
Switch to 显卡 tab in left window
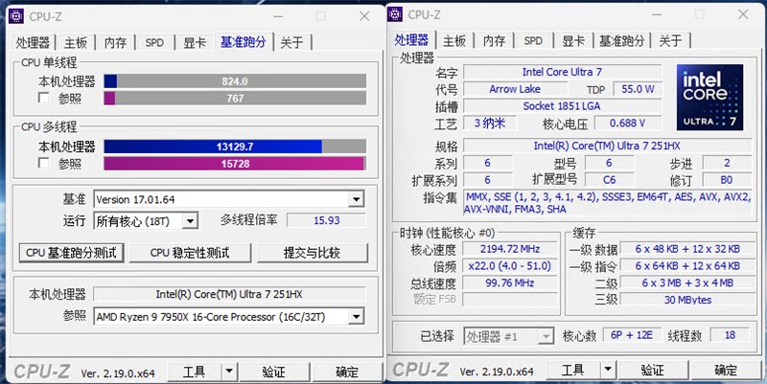coord(195,42)
